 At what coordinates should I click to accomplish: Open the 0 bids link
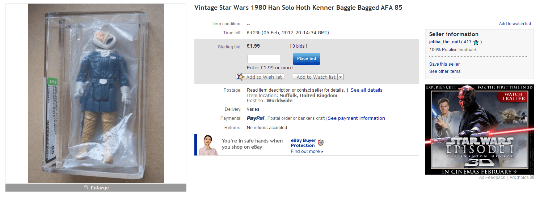pos(299,46)
